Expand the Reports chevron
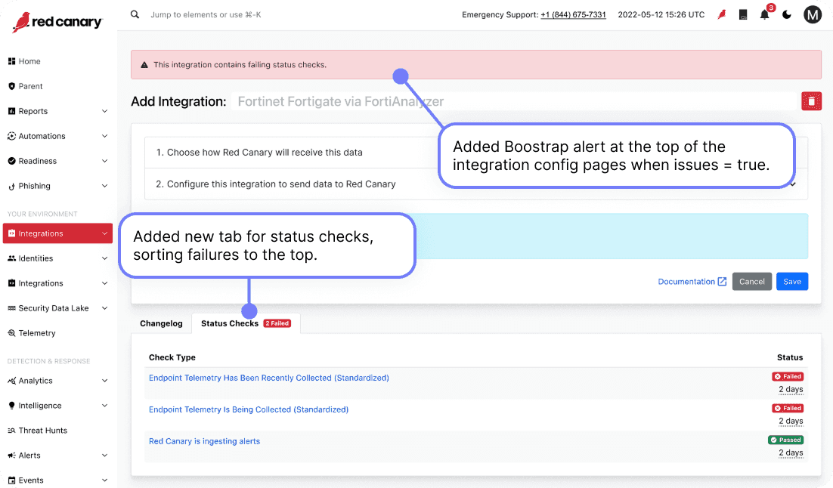 [104, 111]
